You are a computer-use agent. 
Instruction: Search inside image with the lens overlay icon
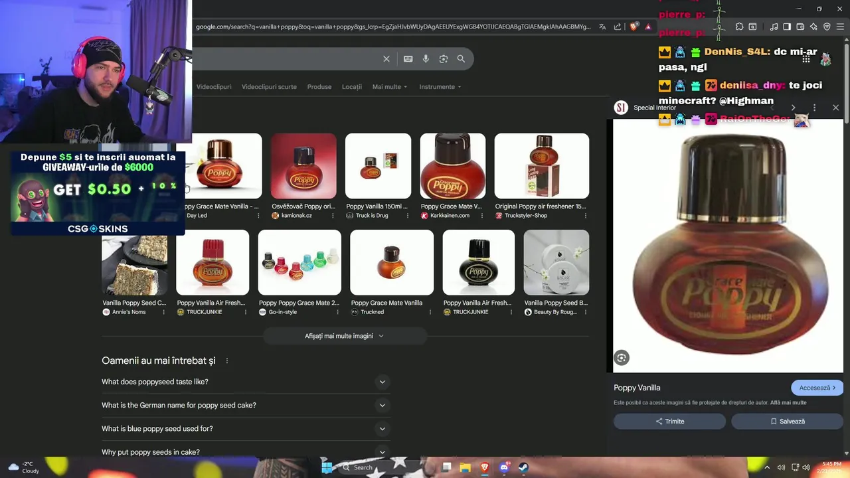pos(622,358)
